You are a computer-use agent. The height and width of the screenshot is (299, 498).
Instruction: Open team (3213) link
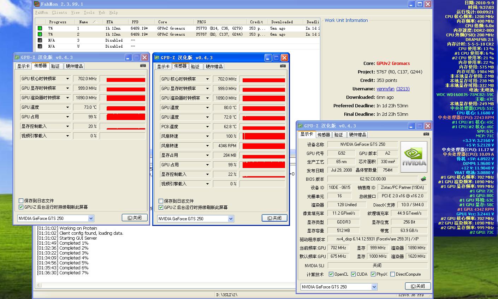tap(403, 89)
